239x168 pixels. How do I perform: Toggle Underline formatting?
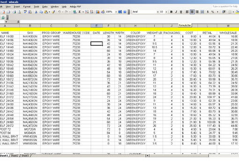coord(181,12)
